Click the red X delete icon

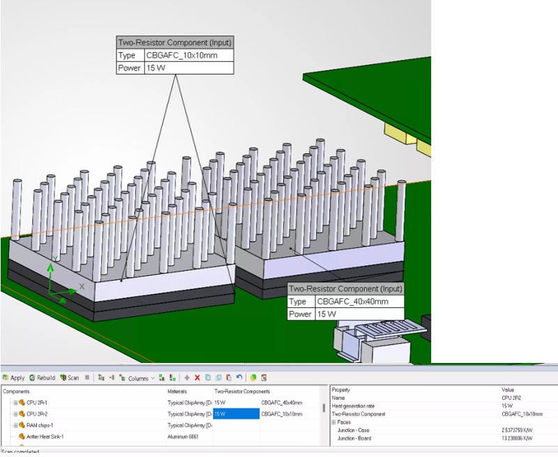[197, 378]
